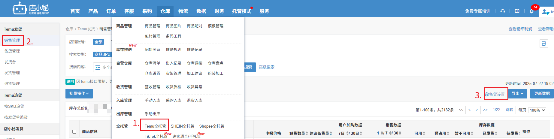Sort by 缺货数量 column arrows
Viewport: 554px width, 139px height.
click(x=307, y=133)
